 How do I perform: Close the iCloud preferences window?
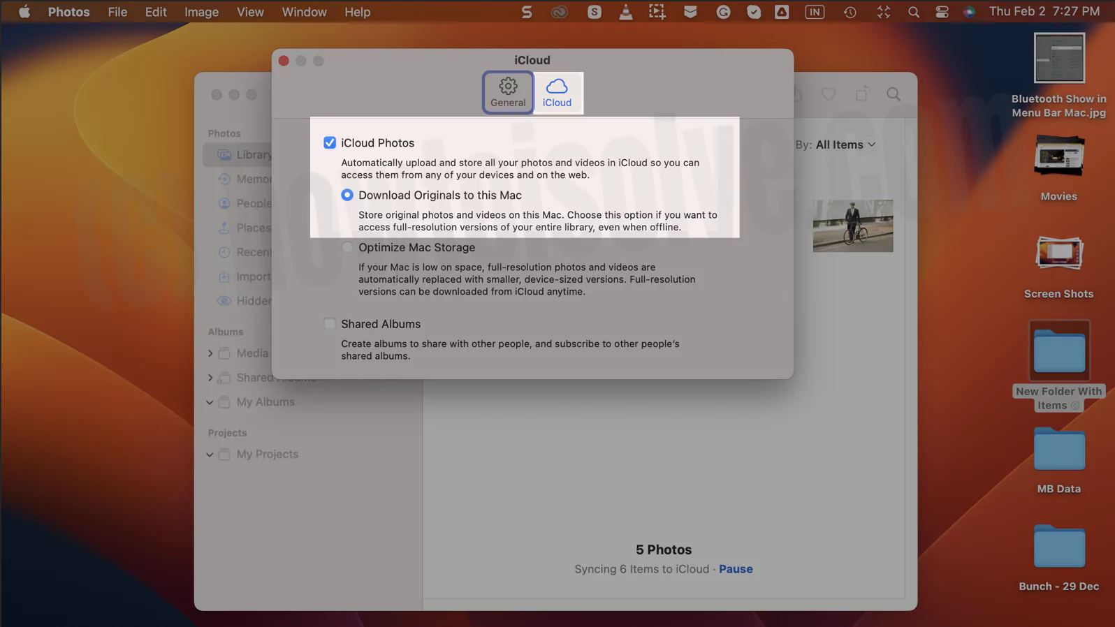point(284,61)
